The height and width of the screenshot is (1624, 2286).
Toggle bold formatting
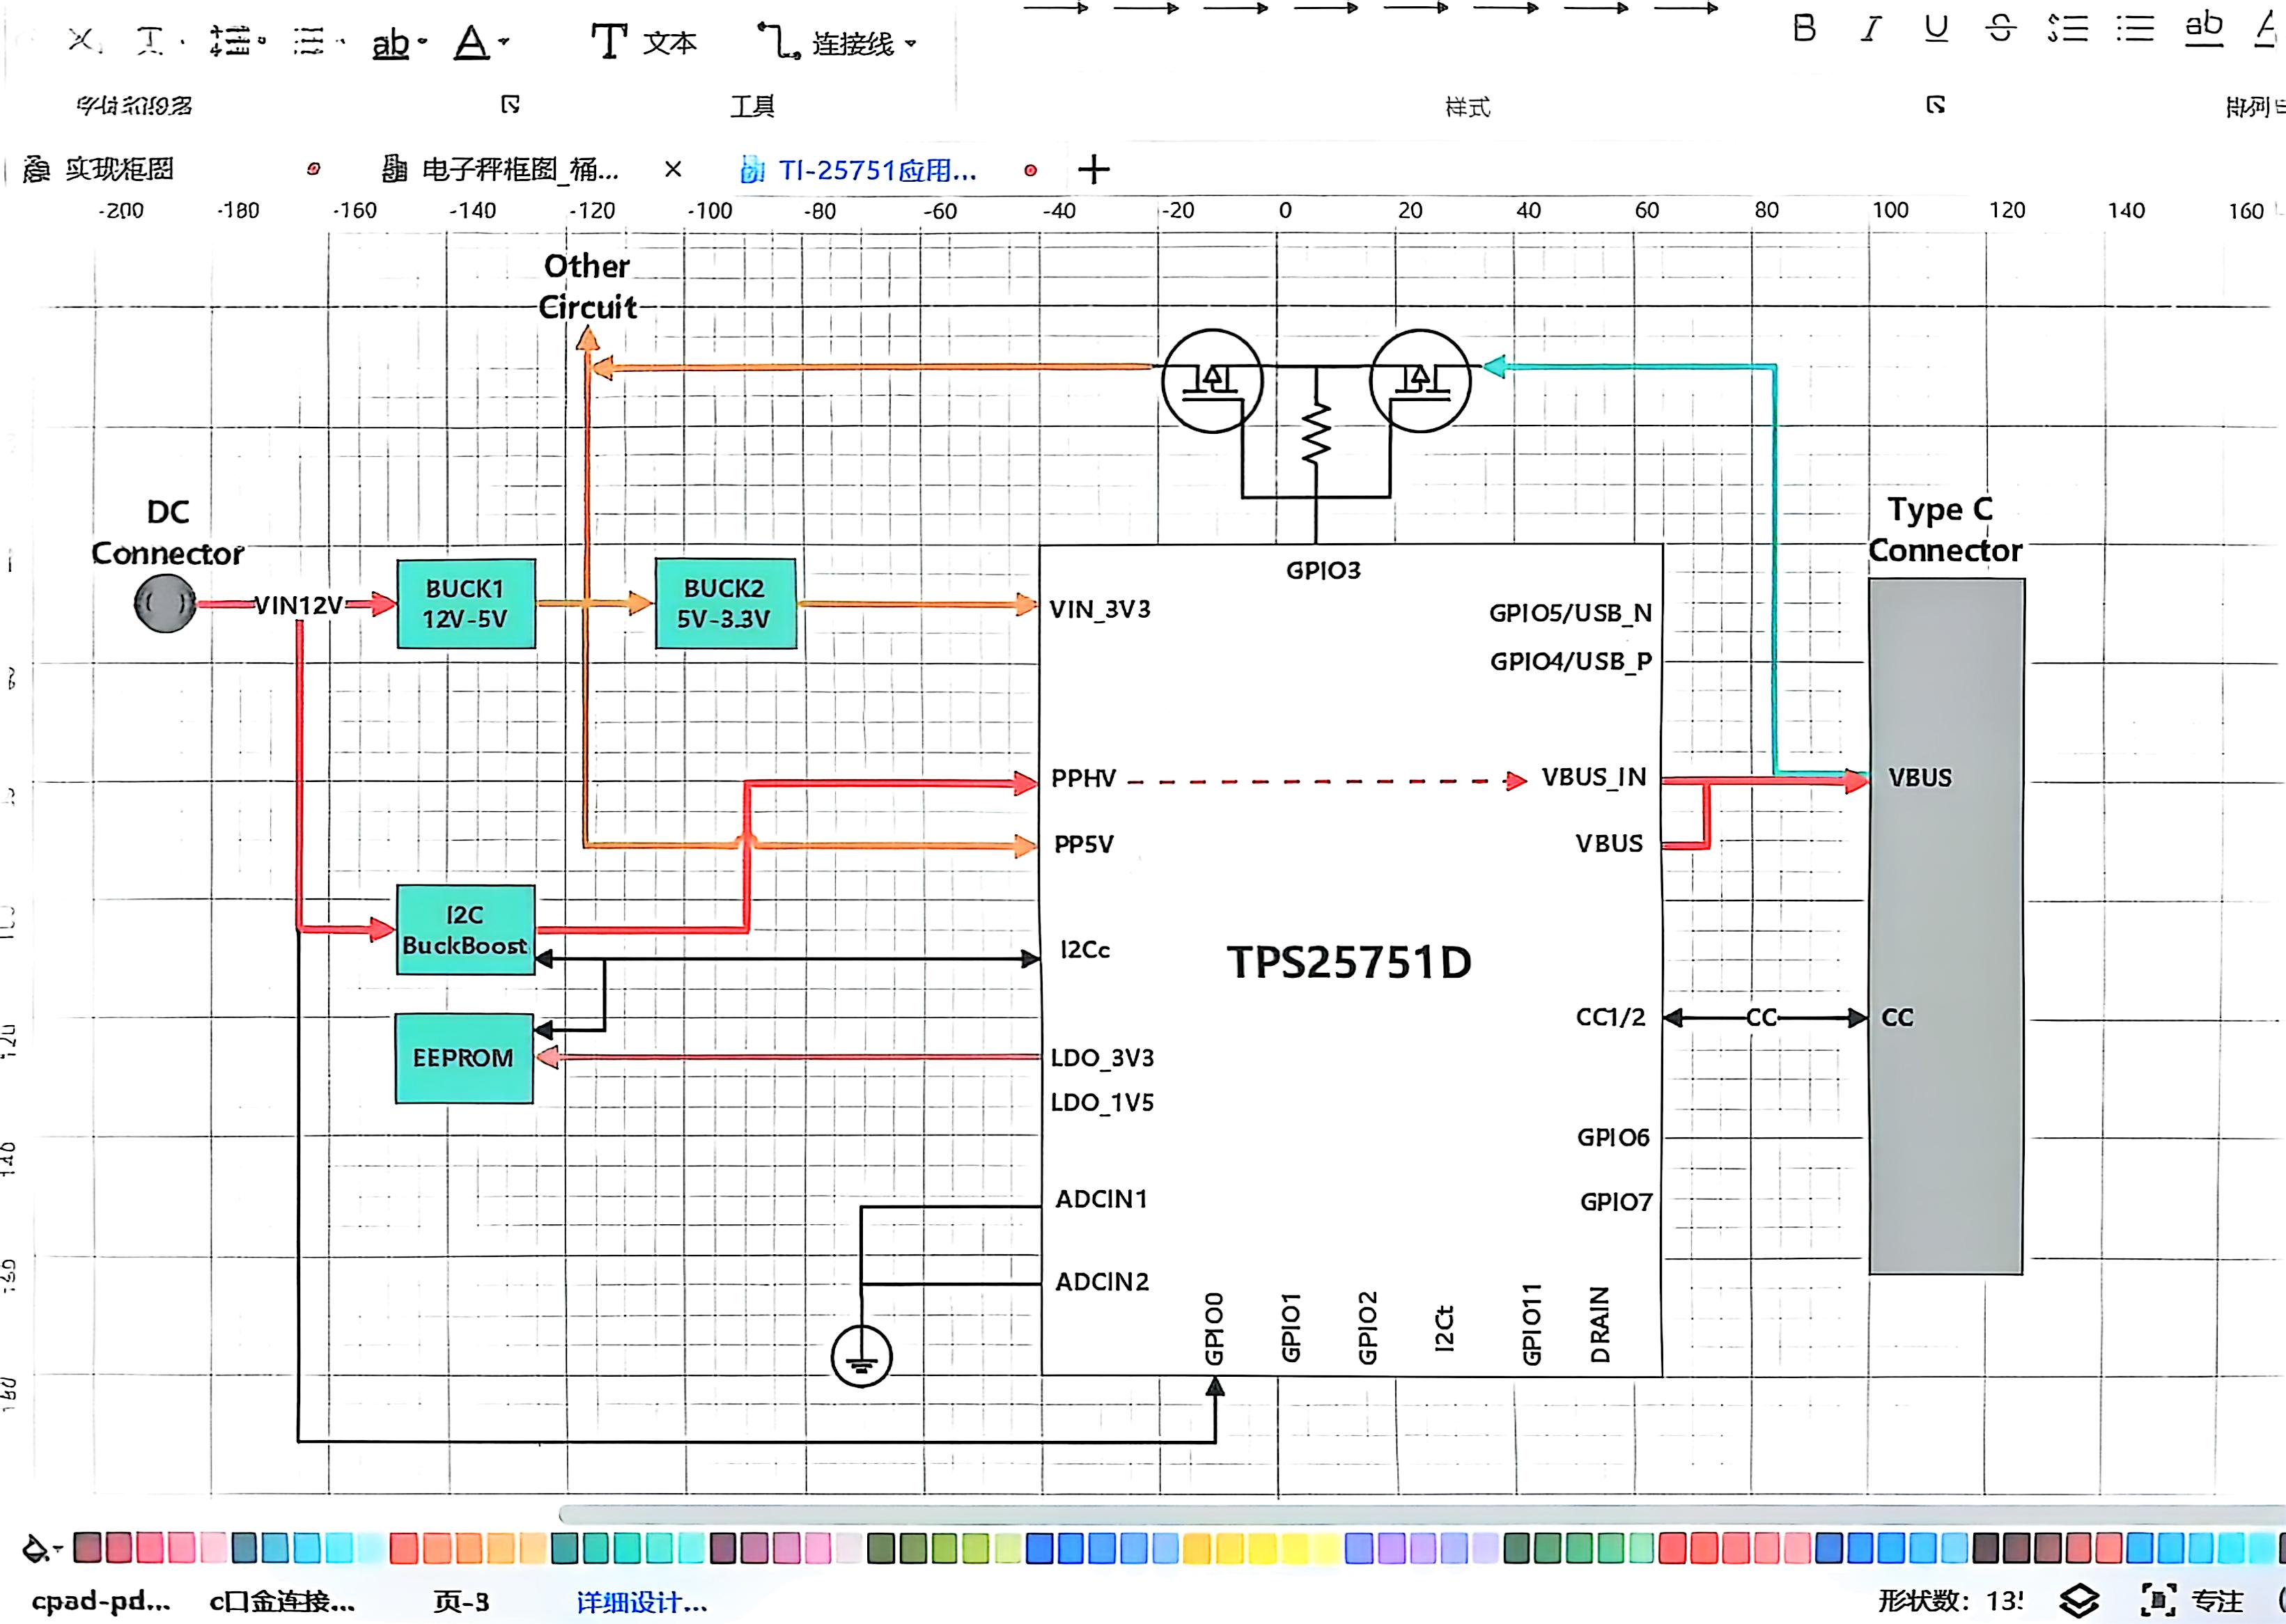click(x=1804, y=28)
